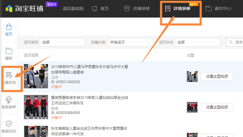The image size is (243, 137).
Task: Select the 批量投放 sidebar icon
Action: 9,75
